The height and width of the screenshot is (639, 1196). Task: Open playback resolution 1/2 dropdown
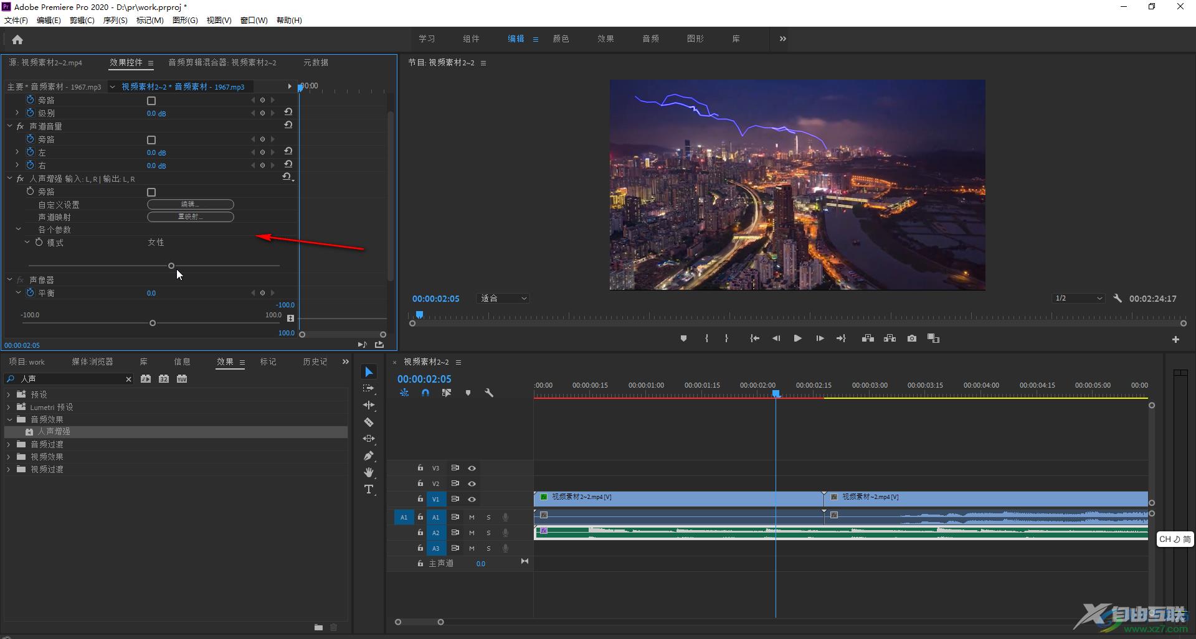pos(1078,299)
